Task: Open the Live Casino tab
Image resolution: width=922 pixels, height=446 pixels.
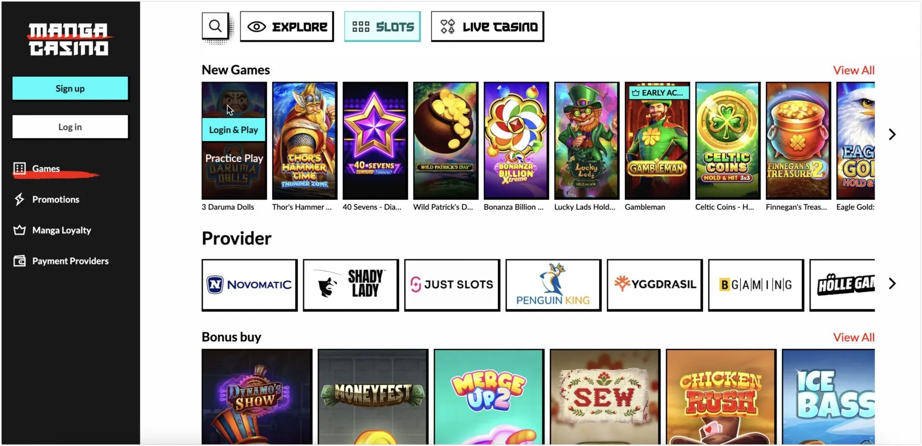Action: click(x=487, y=26)
